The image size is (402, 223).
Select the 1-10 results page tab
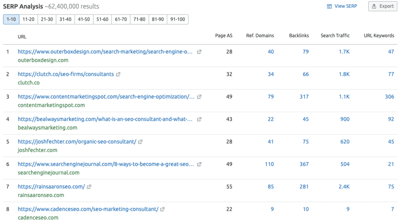coord(11,19)
